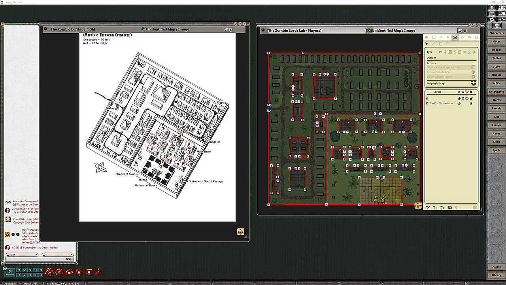This screenshot has height=285, width=506.
Task: Toggle lock on Zombie Lords Lair layer
Action: [x=470, y=103]
